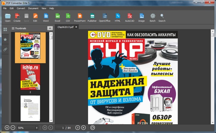Go to the first page
The height and width of the screenshot is (133, 216).
point(45,128)
